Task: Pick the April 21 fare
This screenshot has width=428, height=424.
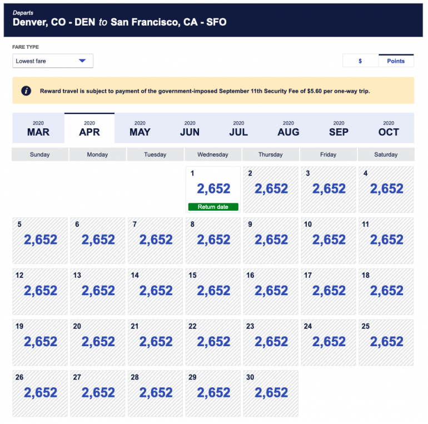Action: coord(156,342)
